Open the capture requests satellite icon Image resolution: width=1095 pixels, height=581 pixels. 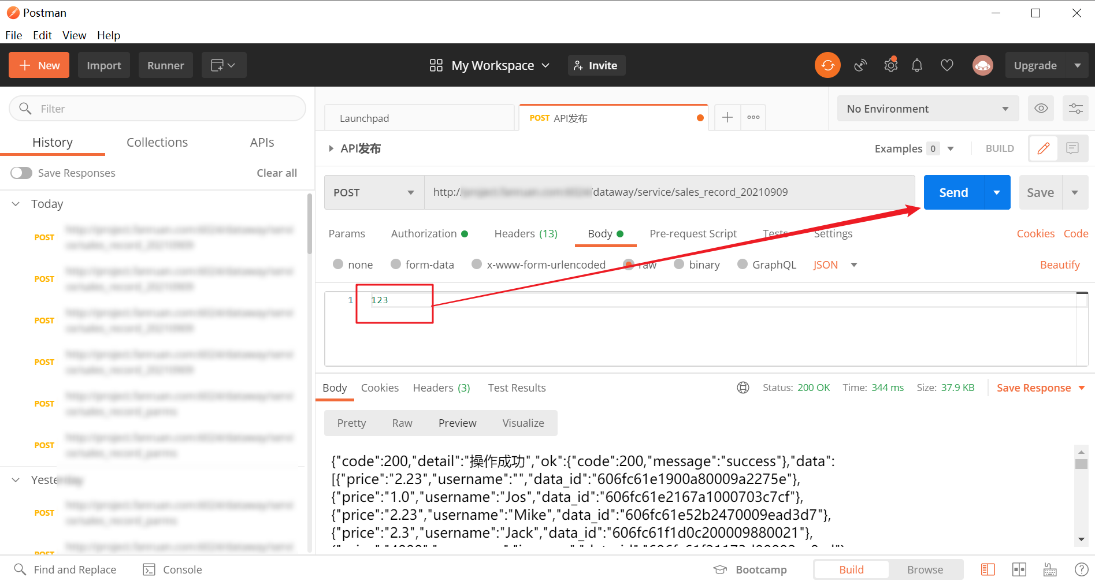point(860,65)
